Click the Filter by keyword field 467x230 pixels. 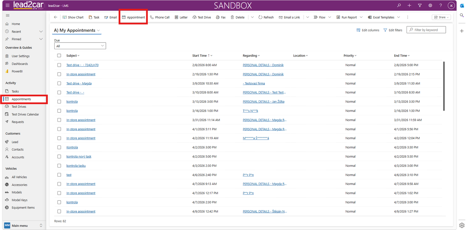tap(426, 30)
